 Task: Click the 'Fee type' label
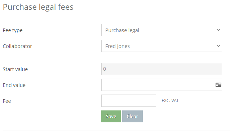click(13, 30)
